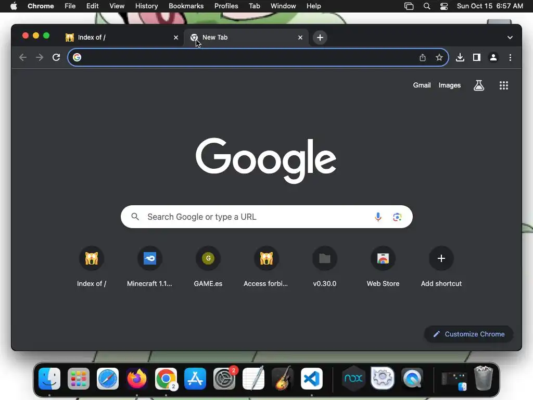533x400 pixels.
Task: Open the Window menu
Action: pyautogui.click(x=283, y=6)
